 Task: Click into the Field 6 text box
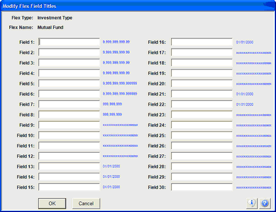[x=69, y=94]
